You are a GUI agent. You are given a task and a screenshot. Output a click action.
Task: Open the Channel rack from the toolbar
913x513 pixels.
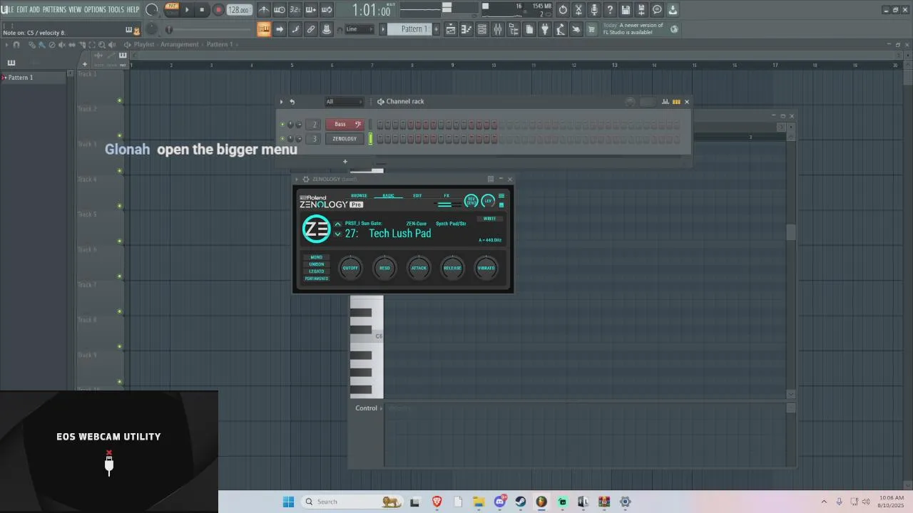482,29
